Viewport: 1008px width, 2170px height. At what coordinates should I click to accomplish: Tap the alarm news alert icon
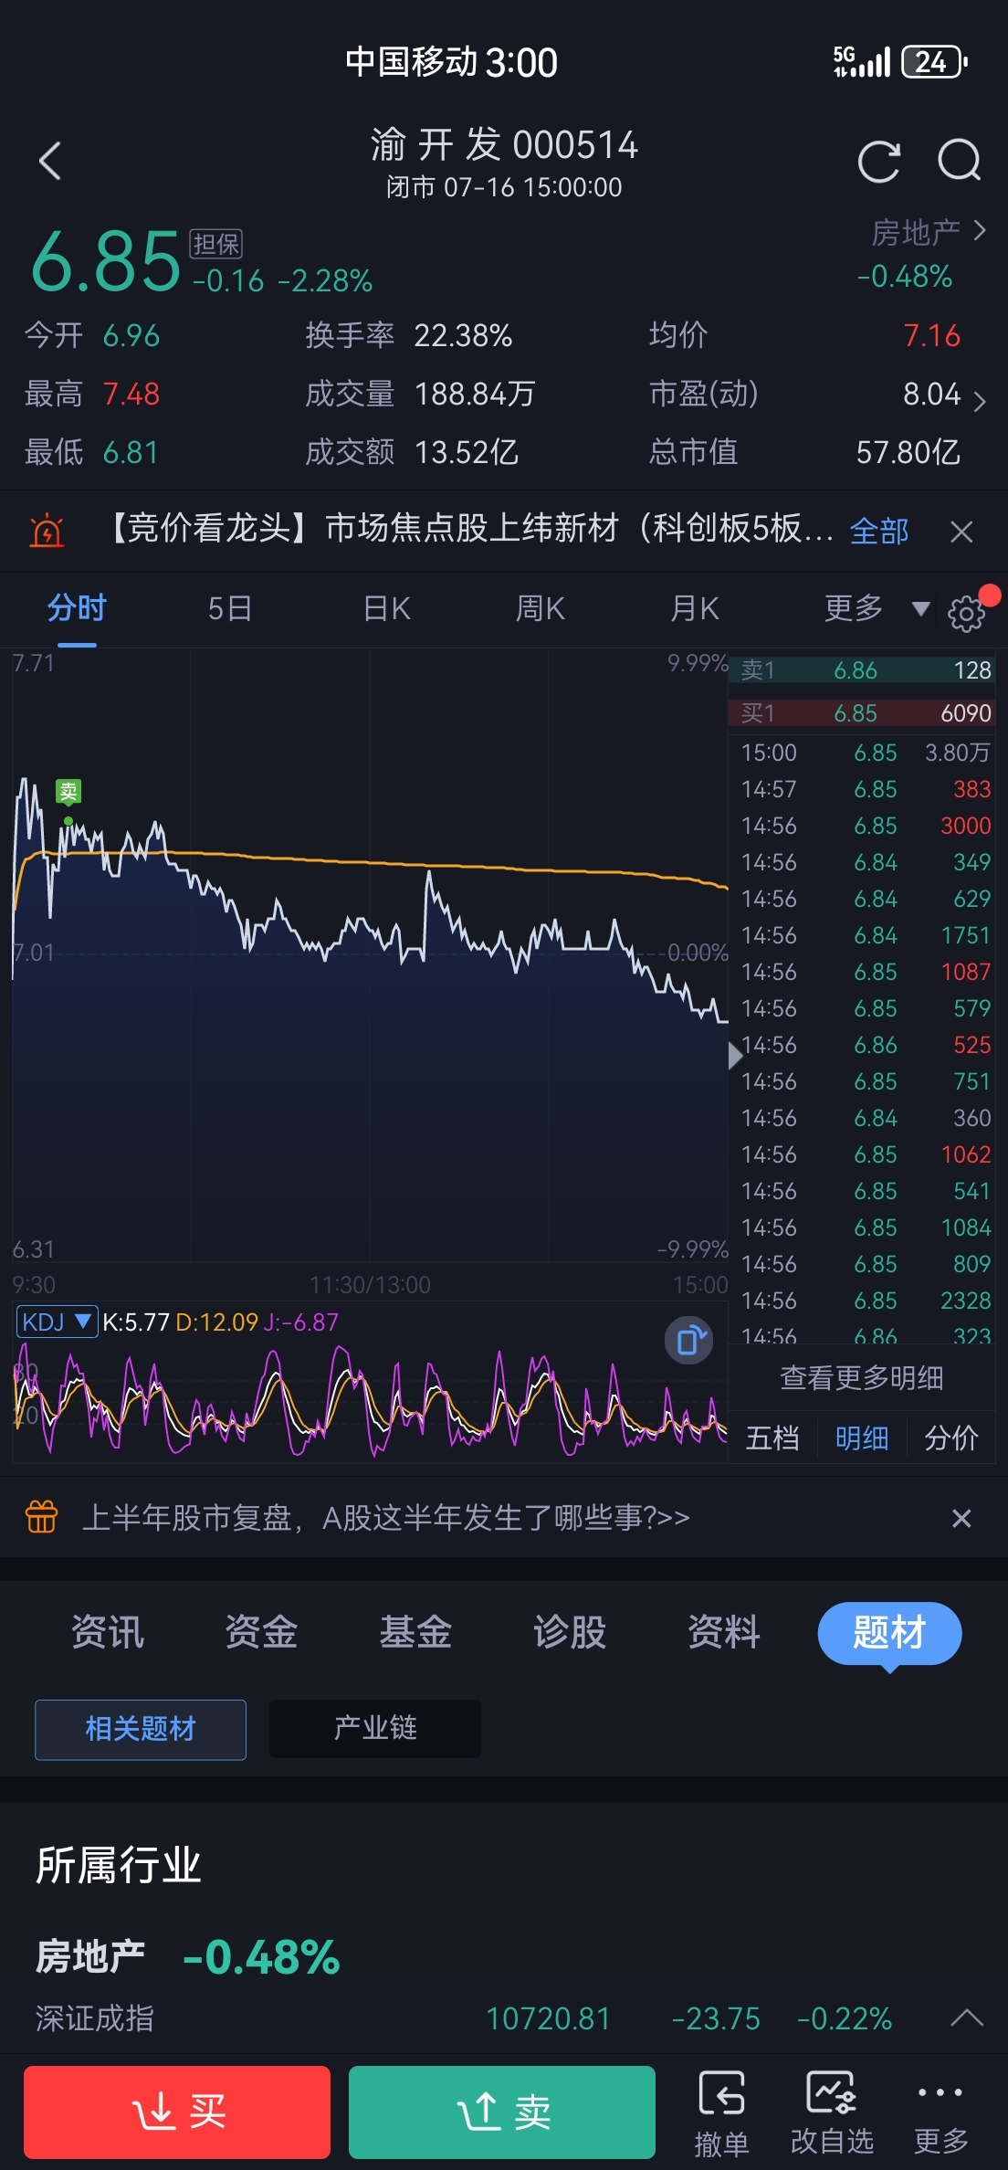point(47,530)
